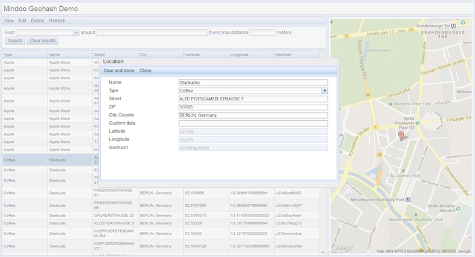Click Refresh in the toolbar
This screenshot has width=475, height=257.
click(x=57, y=20)
